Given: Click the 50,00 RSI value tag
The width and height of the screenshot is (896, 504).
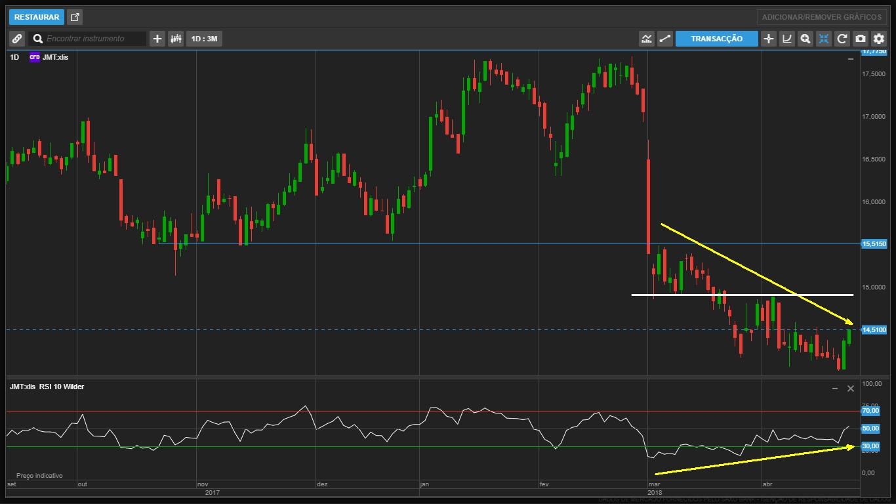Looking at the screenshot, I should click(x=870, y=429).
